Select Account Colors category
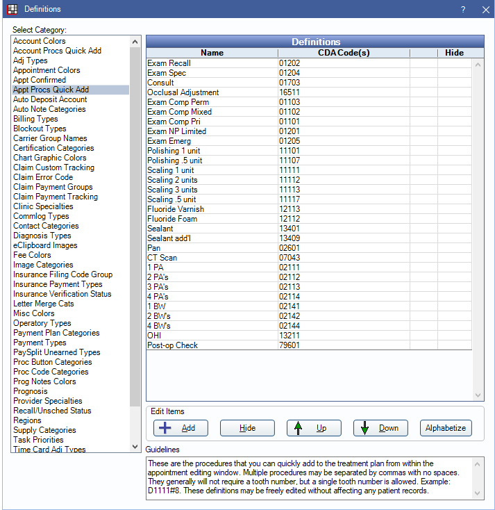Viewport: 495px width, 510px height. (40, 41)
